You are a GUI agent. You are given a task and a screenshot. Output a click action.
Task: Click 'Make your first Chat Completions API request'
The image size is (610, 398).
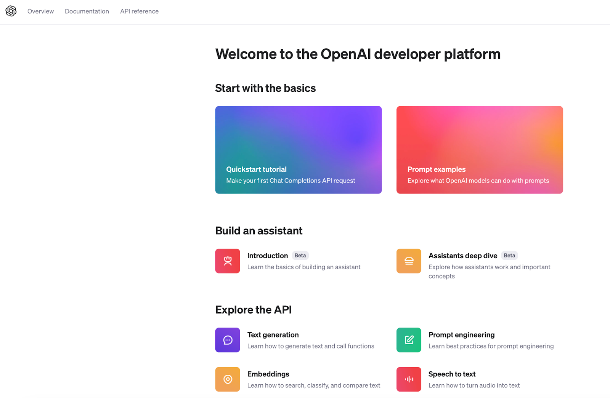coord(291,181)
